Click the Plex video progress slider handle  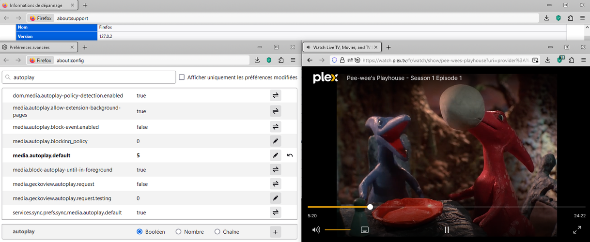point(370,207)
